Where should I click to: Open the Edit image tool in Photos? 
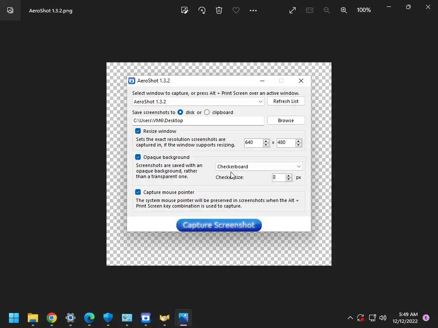tap(185, 10)
